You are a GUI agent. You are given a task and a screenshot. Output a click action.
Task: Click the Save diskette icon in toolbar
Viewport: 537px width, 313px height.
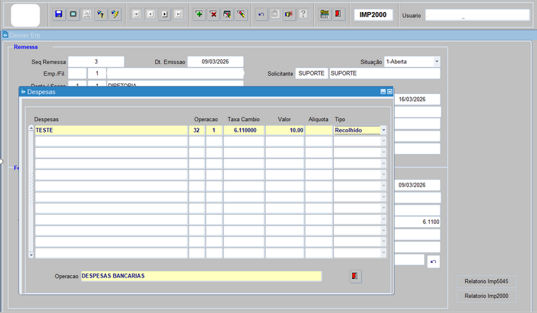(x=59, y=15)
